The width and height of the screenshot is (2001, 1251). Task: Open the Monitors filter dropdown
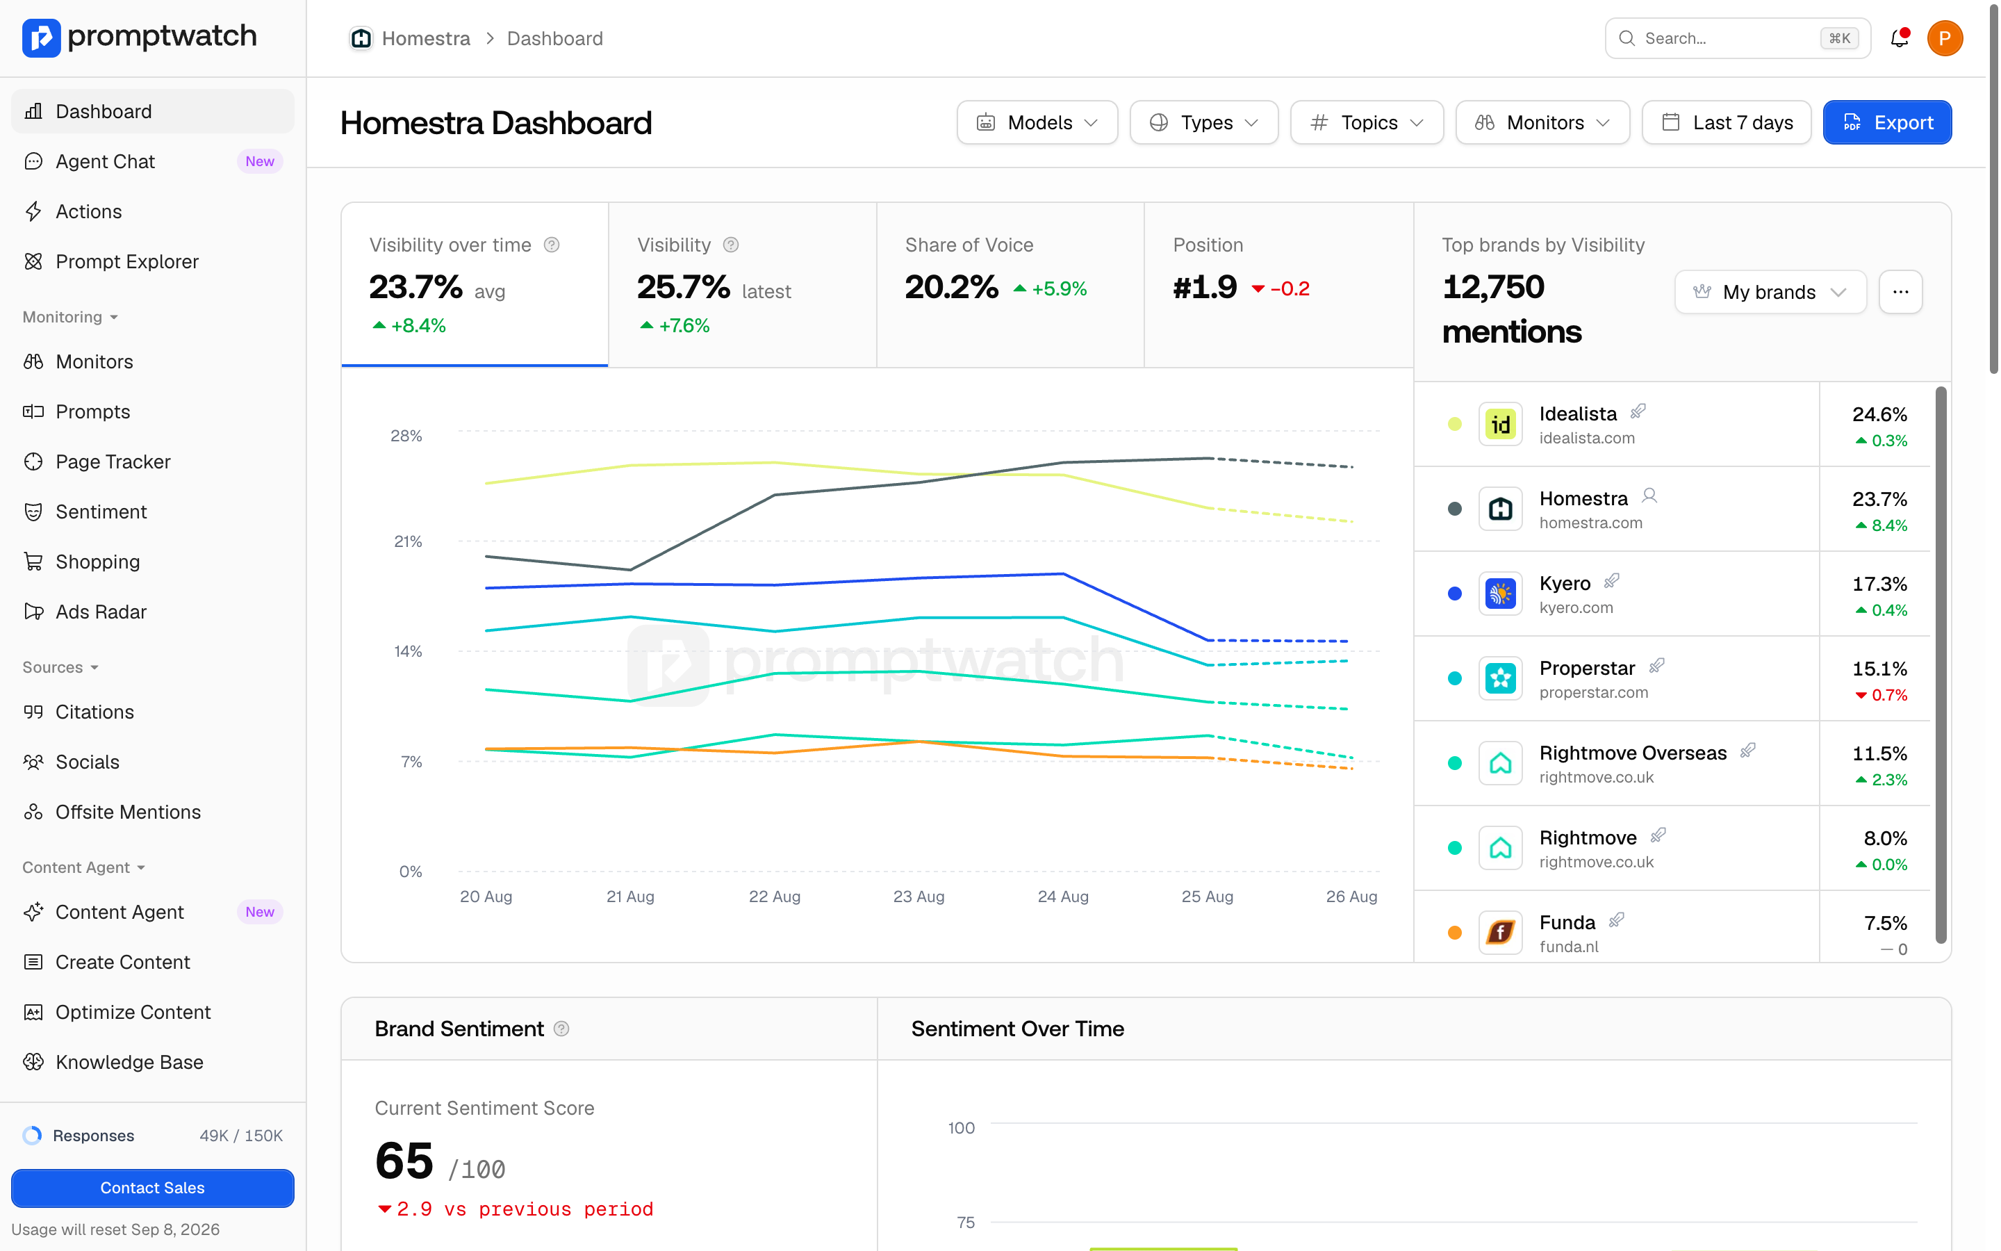pos(1543,122)
